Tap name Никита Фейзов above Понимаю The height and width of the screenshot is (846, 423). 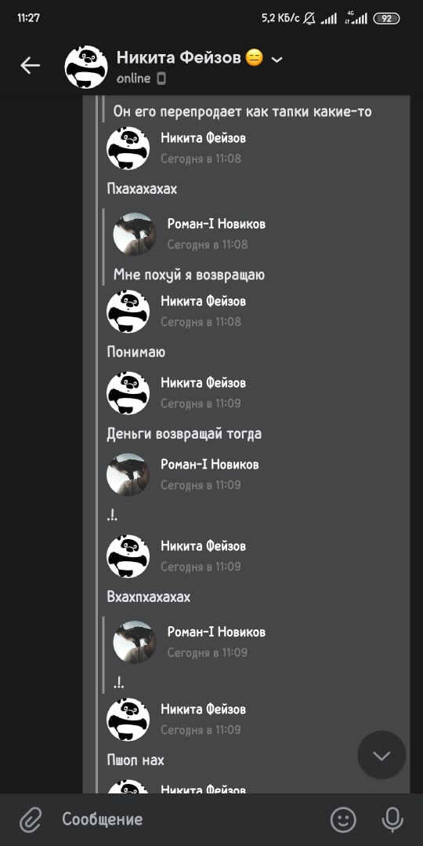click(x=203, y=301)
